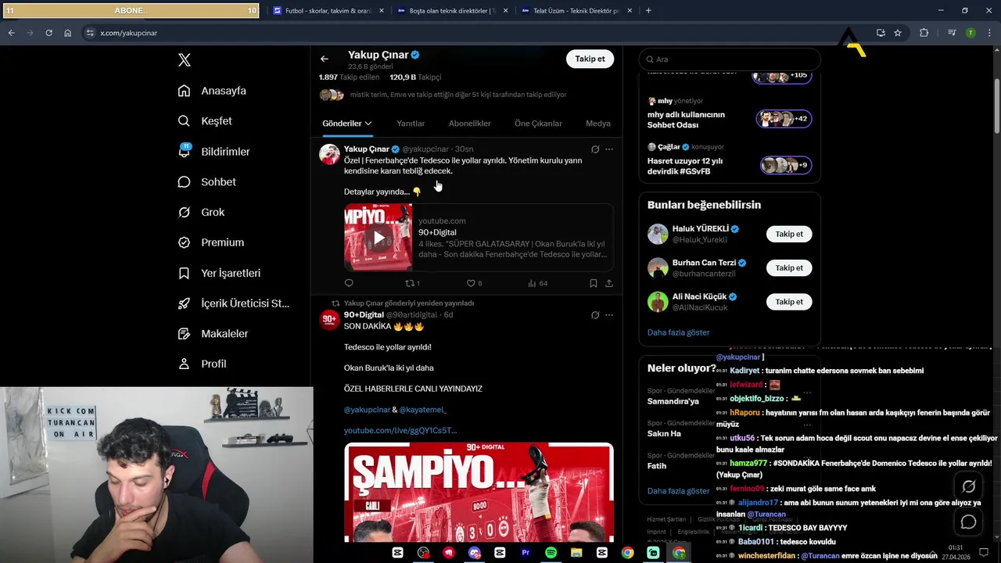Follow Ali Naci Küçük
Screen dimensions: 1001x563
coord(789,302)
